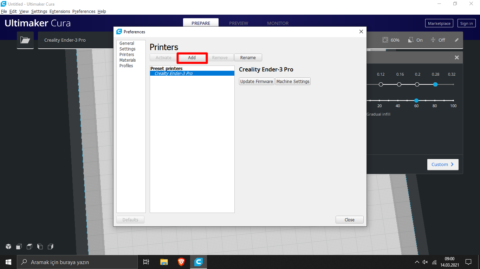Close the print settings panel X
Viewport: 480px width, 269px height.
(x=457, y=57)
